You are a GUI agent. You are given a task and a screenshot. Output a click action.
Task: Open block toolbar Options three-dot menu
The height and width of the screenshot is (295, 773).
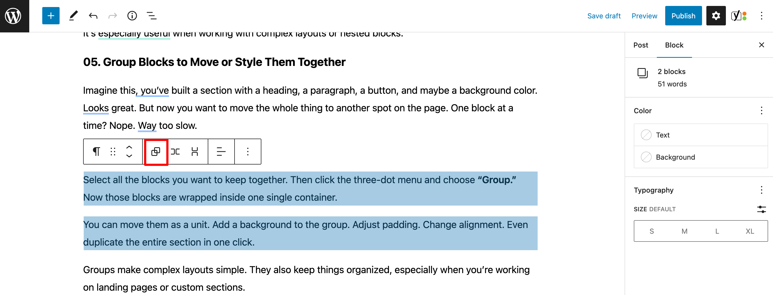tap(248, 152)
